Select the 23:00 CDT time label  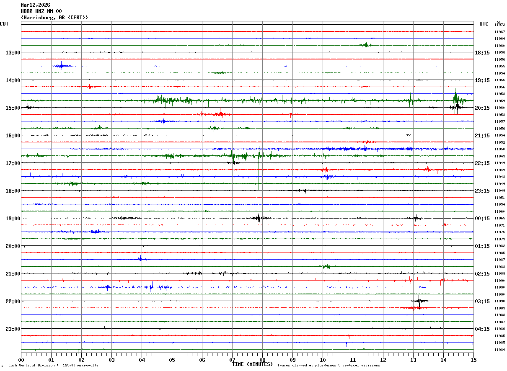[13, 329]
